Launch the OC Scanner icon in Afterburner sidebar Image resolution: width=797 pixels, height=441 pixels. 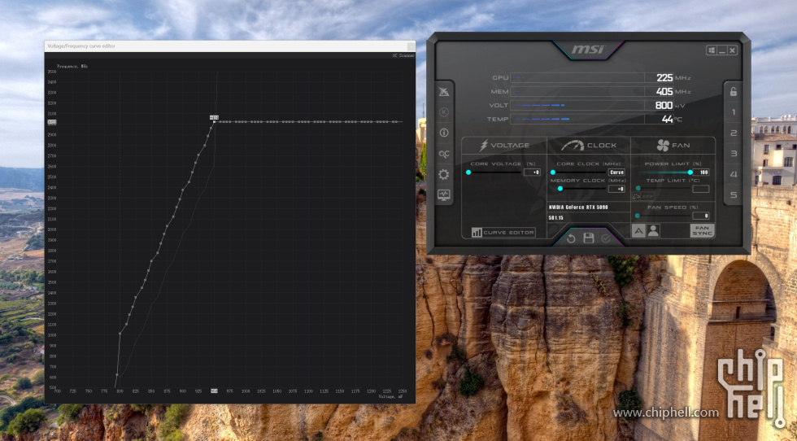(x=444, y=154)
